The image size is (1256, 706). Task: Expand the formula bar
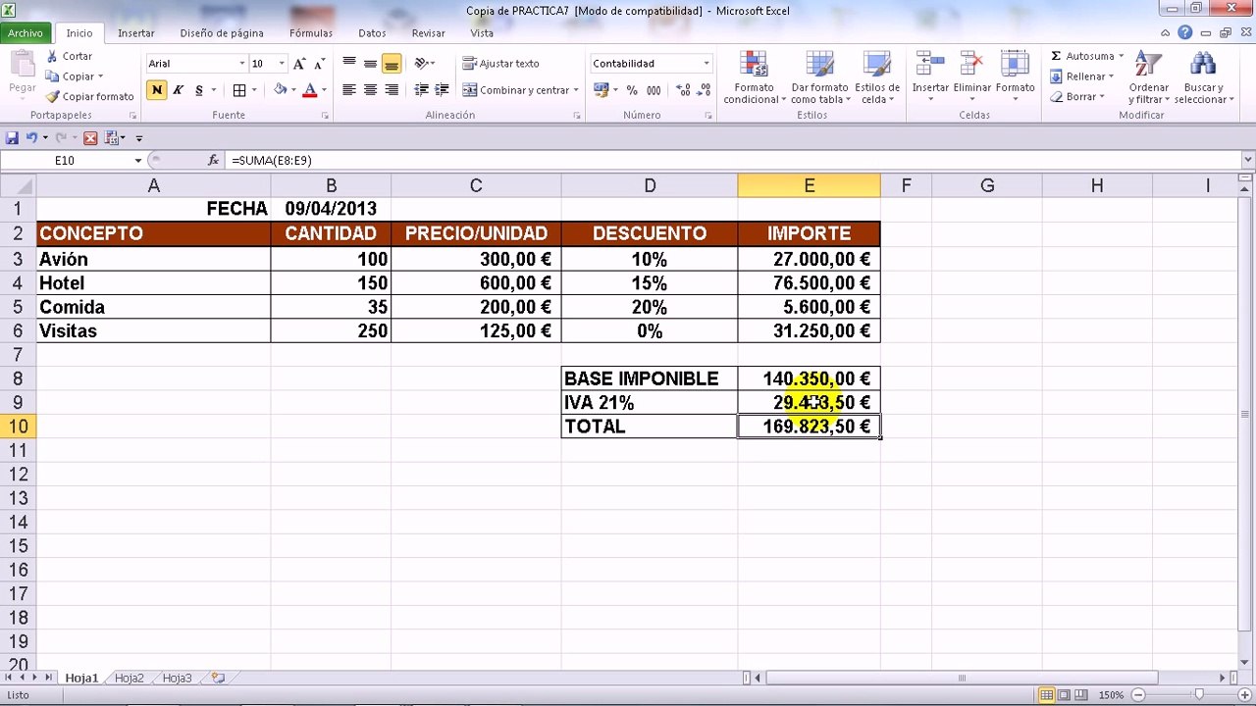click(x=1248, y=160)
